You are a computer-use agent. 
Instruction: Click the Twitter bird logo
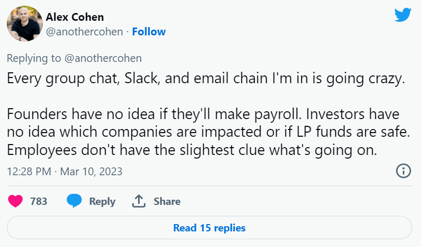pyautogui.click(x=403, y=14)
